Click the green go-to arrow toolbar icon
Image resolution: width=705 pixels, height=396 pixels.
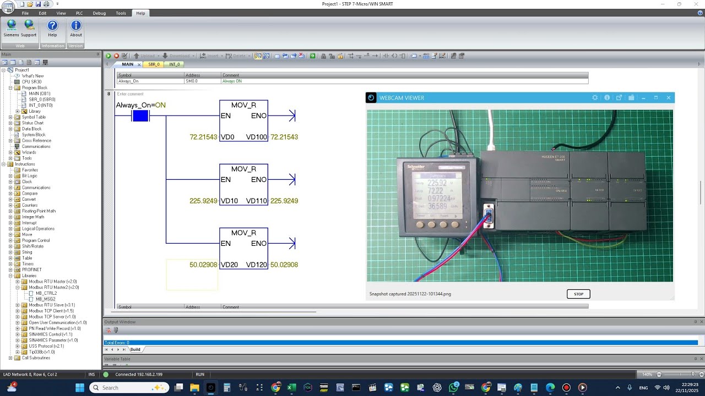(312, 56)
